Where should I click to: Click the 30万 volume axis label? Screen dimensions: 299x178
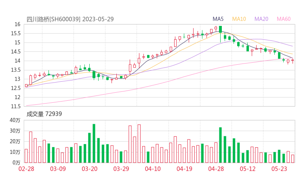click(x=15, y=131)
